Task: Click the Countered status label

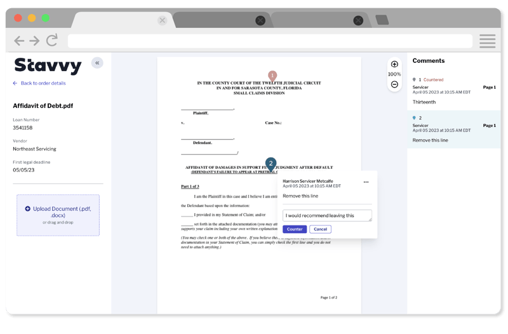Action: [x=433, y=80]
